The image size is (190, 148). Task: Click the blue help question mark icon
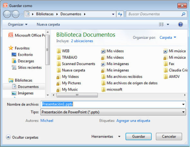180,24
